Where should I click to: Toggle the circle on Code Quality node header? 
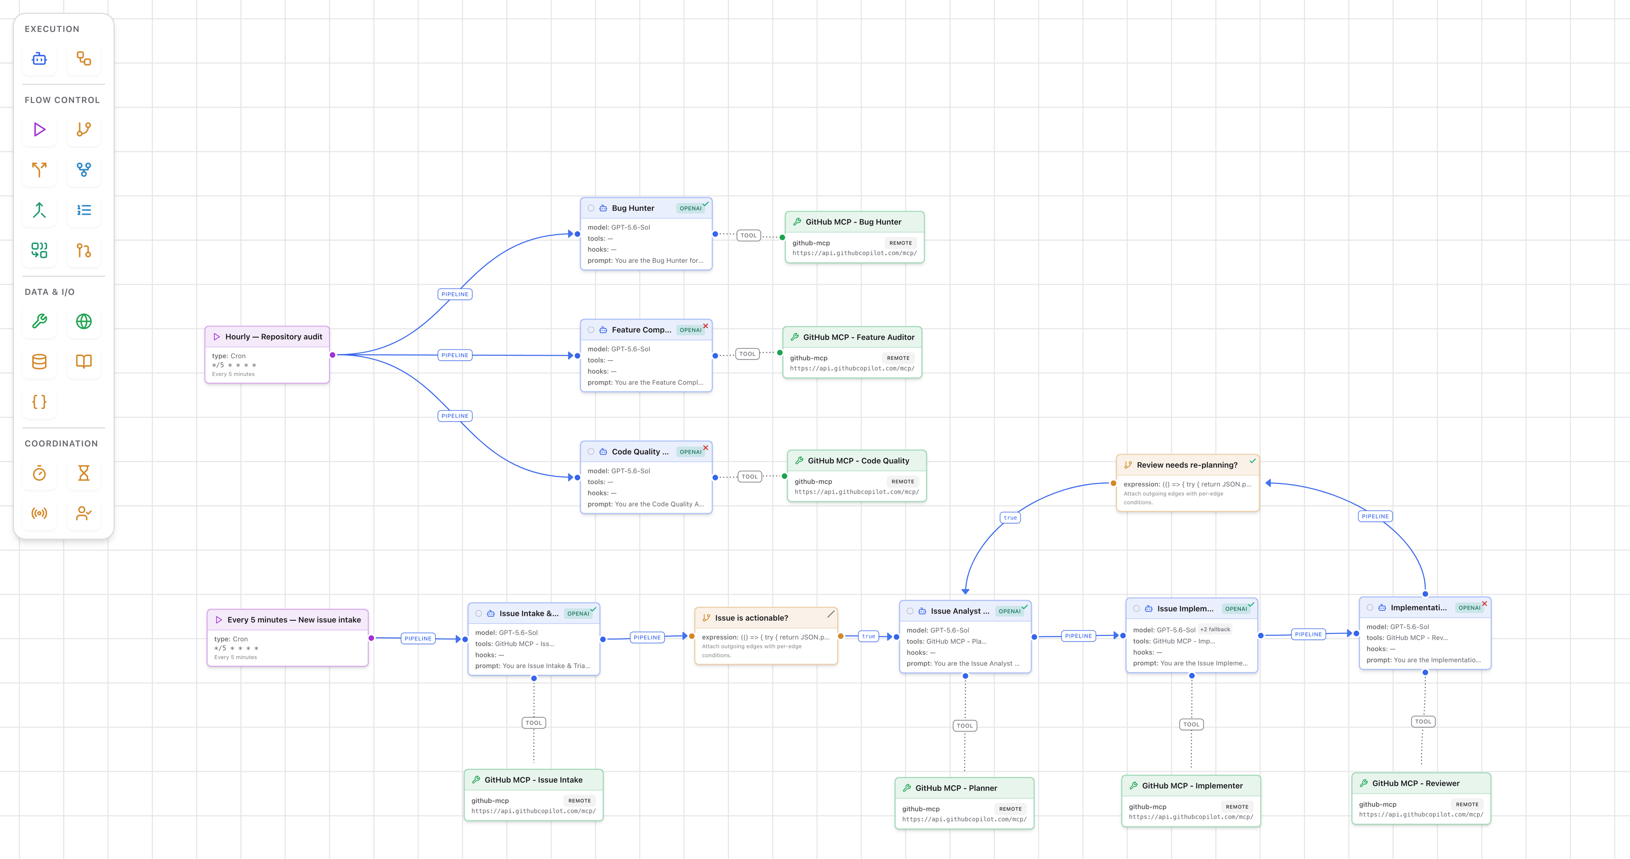point(591,452)
